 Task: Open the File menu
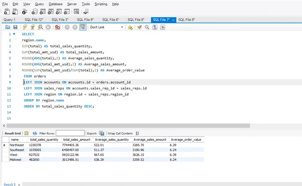tap(5, 4)
